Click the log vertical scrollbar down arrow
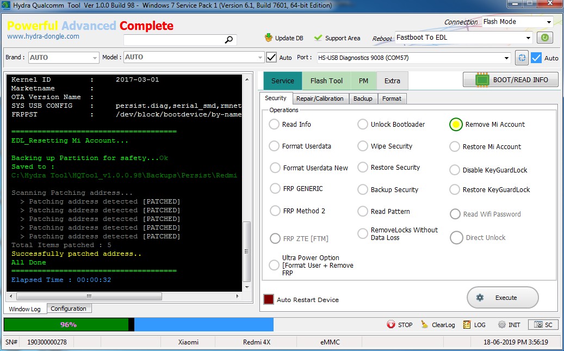The height and width of the screenshot is (351, 564). point(247,287)
